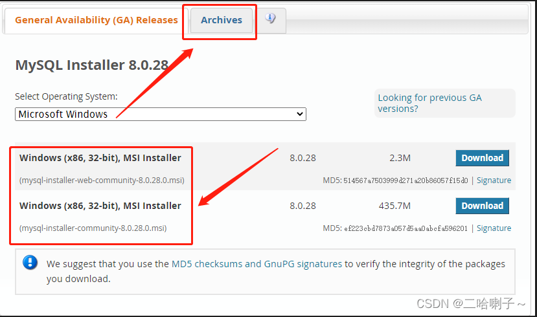This screenshot has height=317, width=537.
Task: Open the info tab with speech bubble icon
Action: coord(270,18)
